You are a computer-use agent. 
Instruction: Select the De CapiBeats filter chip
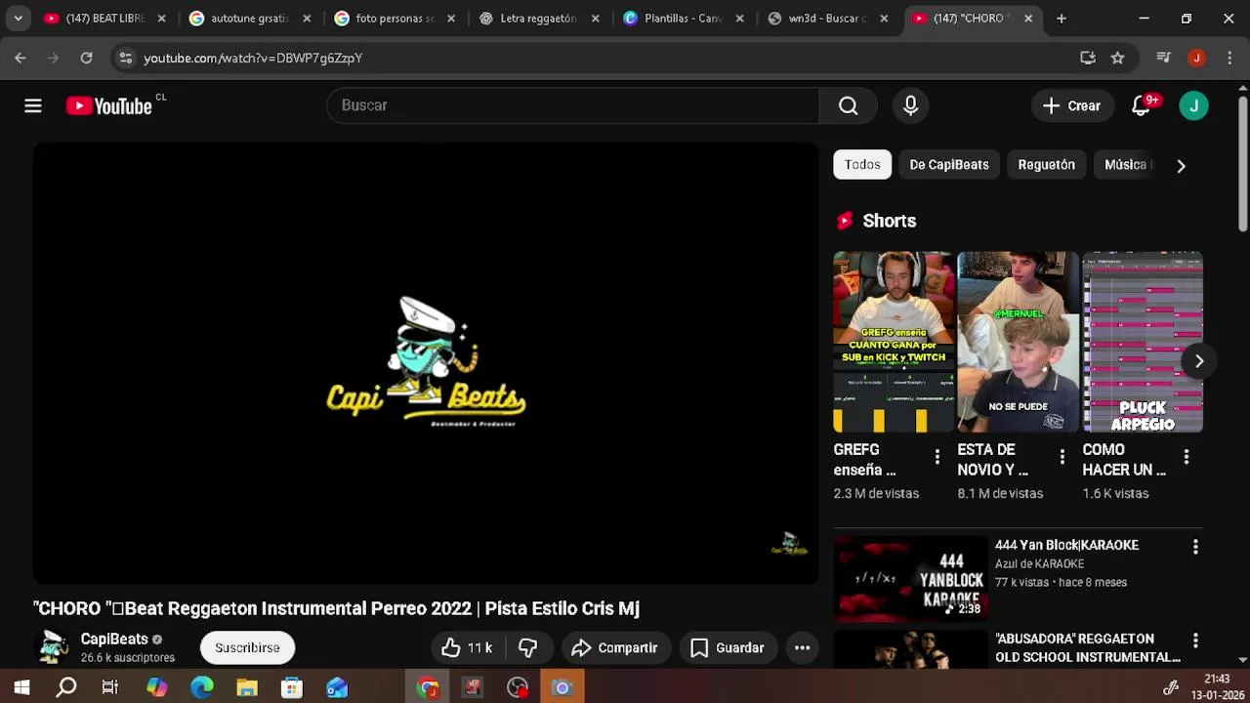[x=949, y=165]
